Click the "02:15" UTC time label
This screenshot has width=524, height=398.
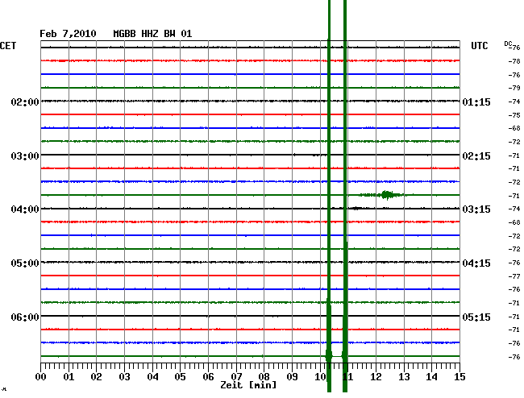476,156
